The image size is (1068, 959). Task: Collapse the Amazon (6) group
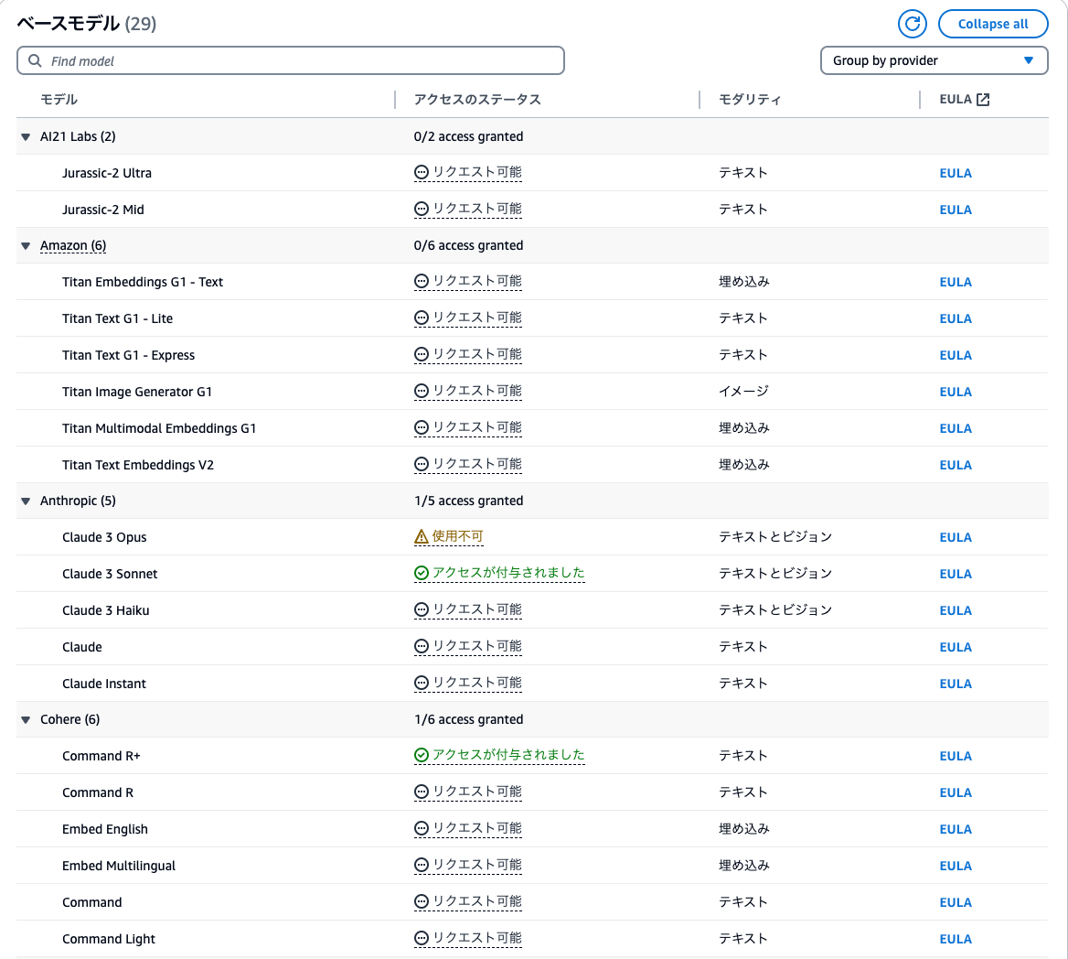(x=26, y=246)
